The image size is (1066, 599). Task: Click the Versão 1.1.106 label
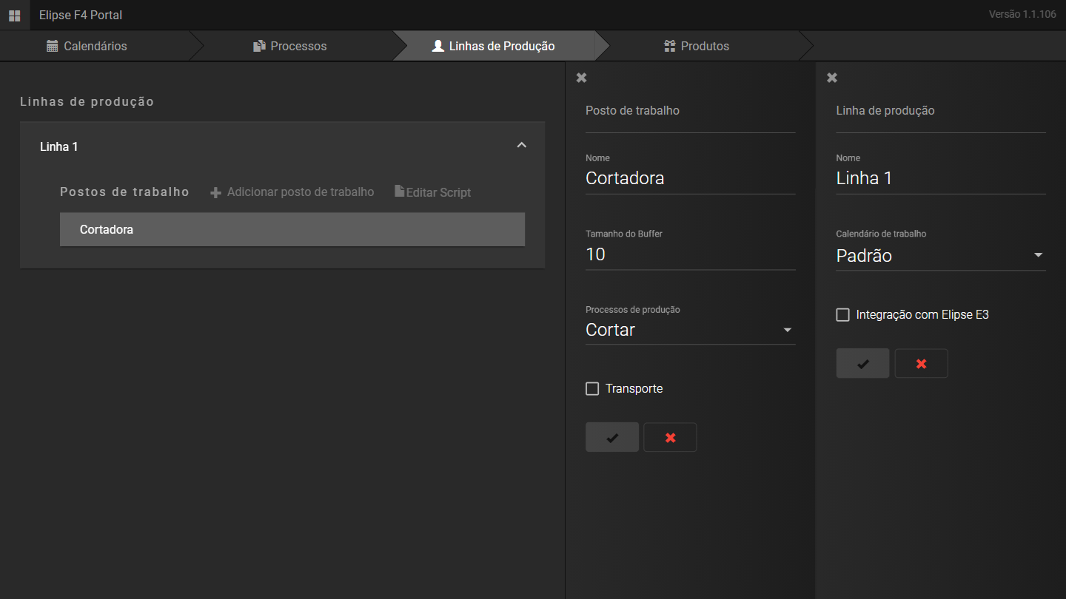point(1022,14)
